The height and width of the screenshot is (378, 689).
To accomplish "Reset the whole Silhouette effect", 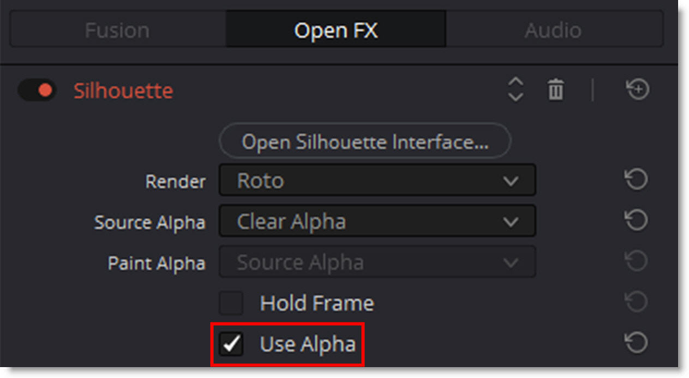I will [x=637, y=89].
